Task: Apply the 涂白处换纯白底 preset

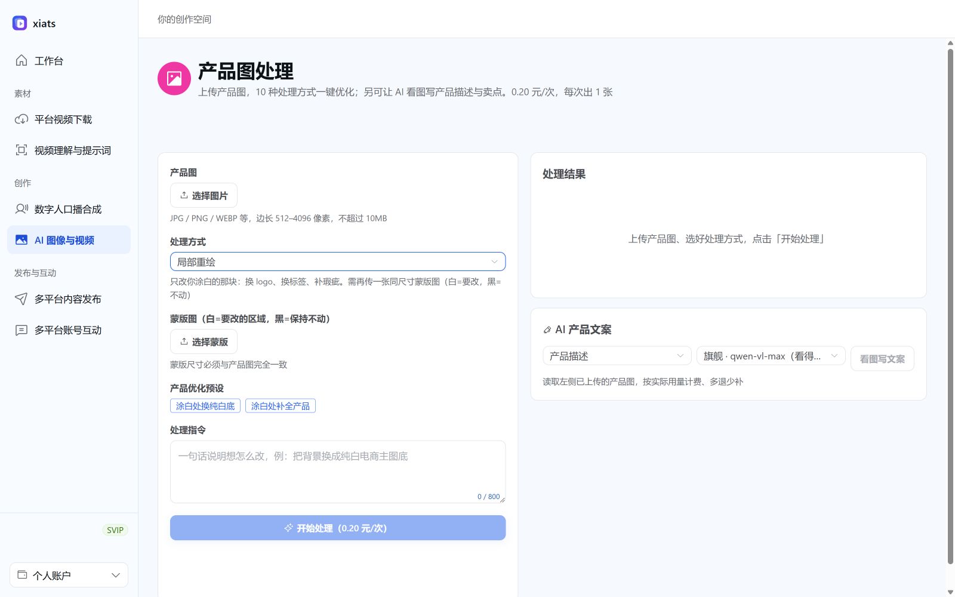Action: [205, 406]
